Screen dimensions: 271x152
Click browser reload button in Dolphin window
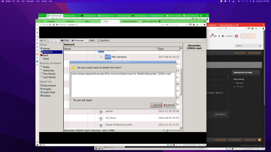click(50, 25)
